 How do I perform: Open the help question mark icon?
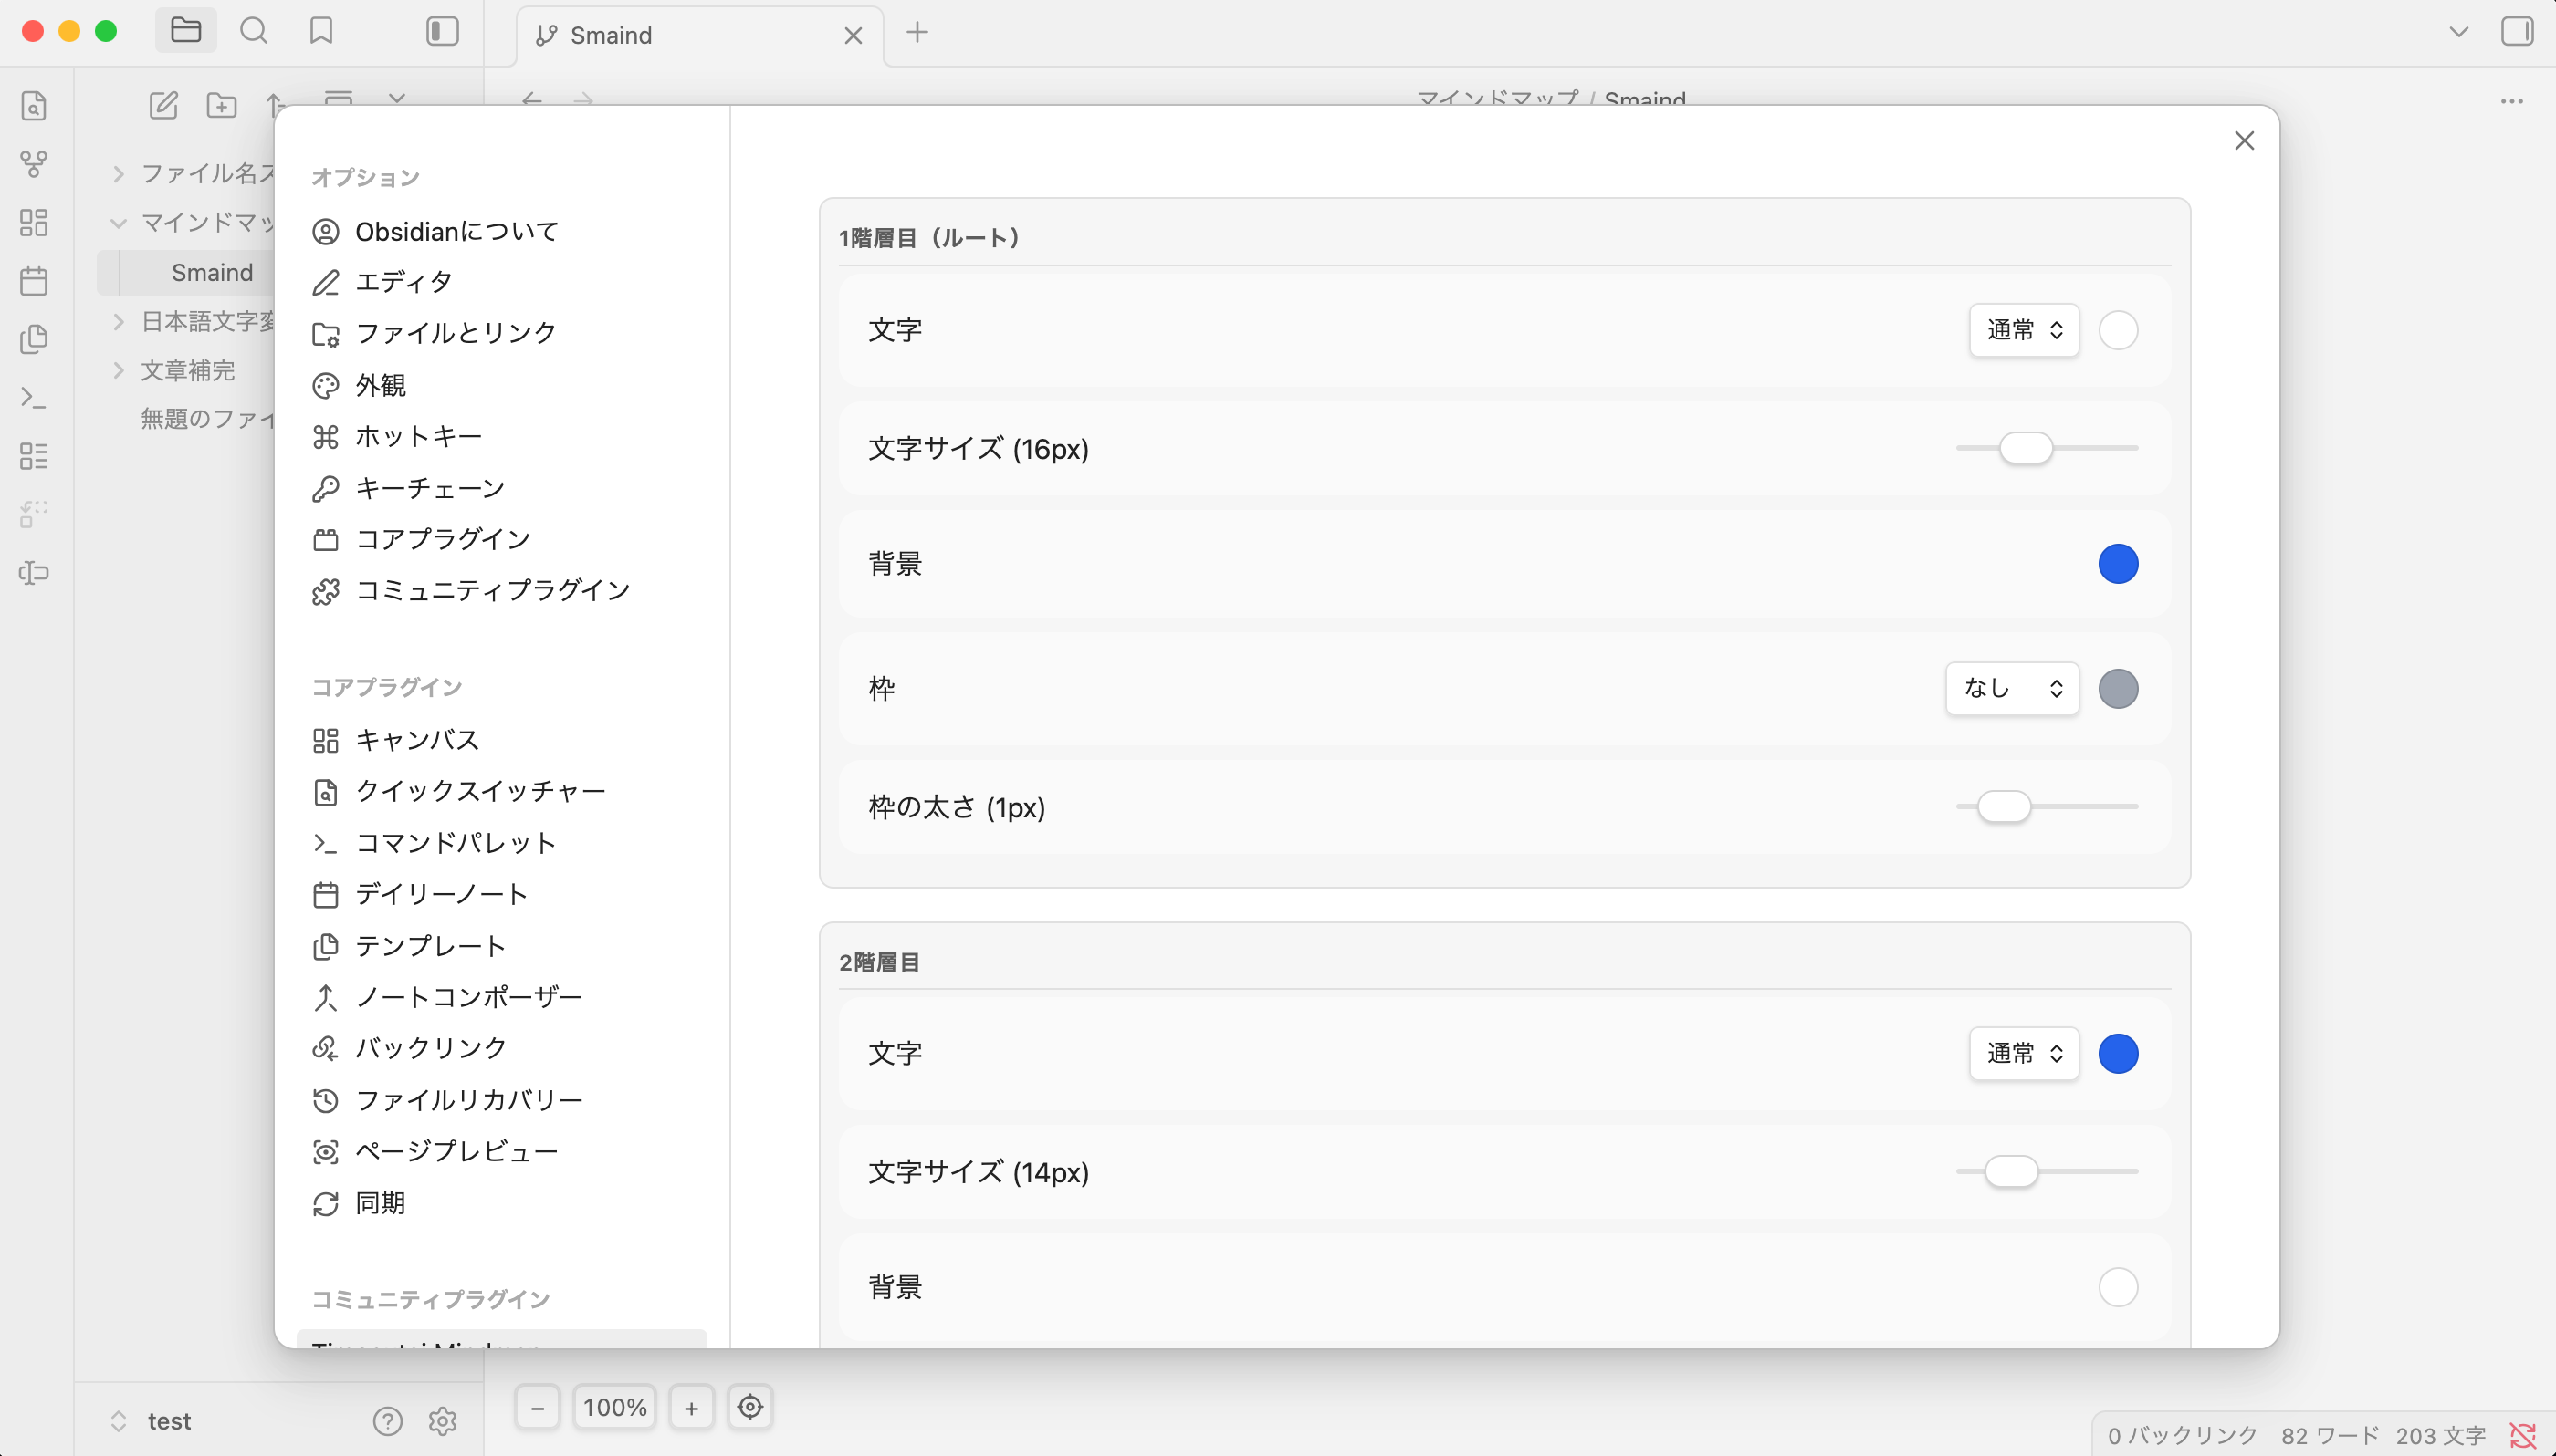[387, 1420]
